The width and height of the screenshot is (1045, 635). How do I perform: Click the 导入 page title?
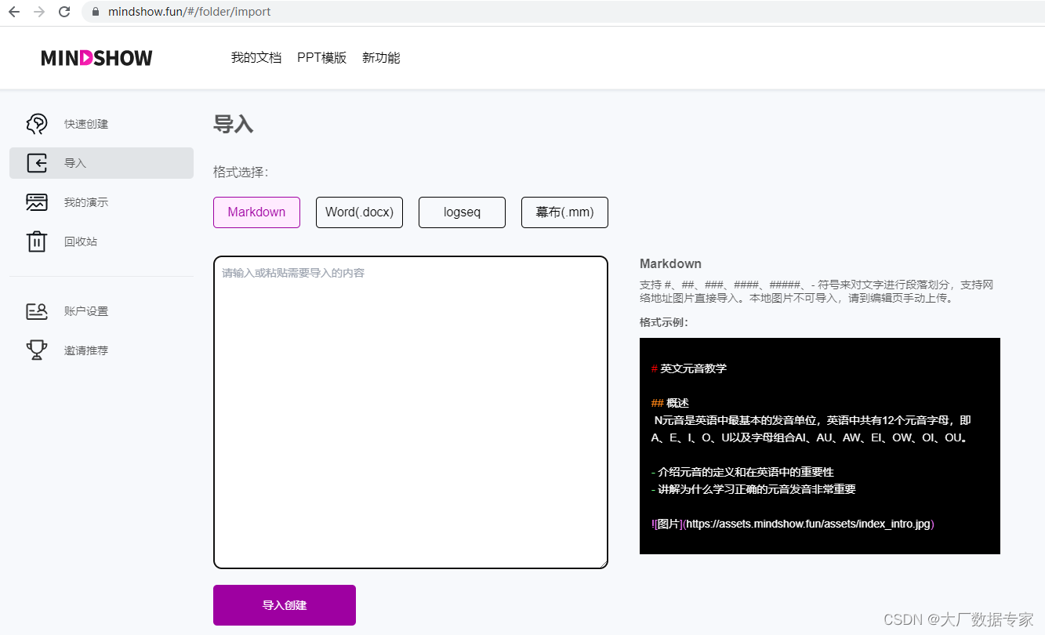[x=233, y=124]
